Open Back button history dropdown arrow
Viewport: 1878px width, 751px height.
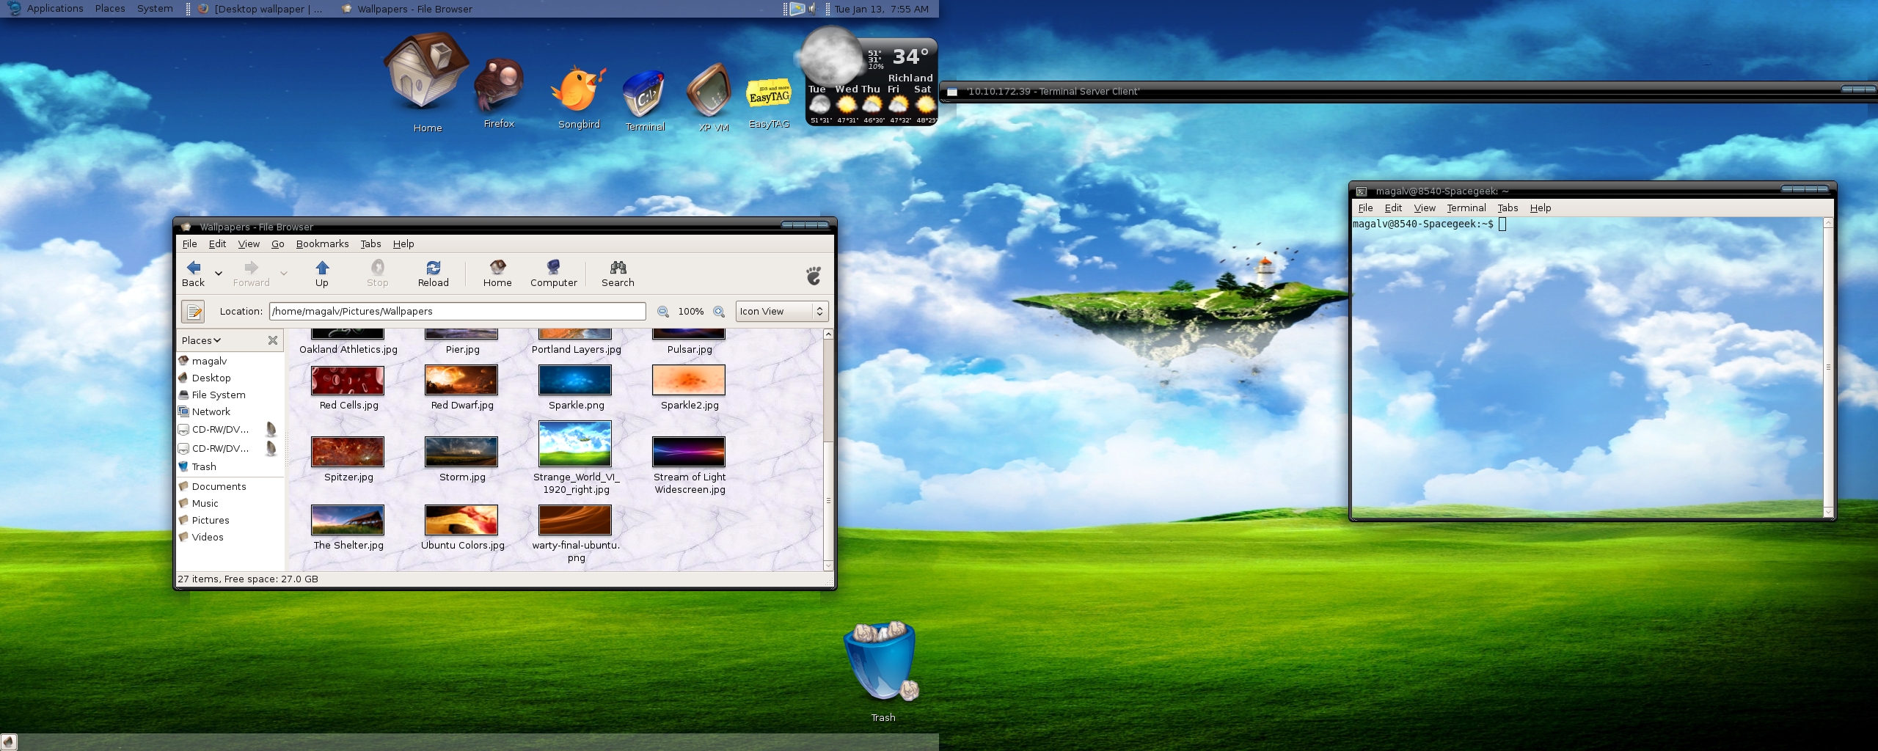click(219, 274)
